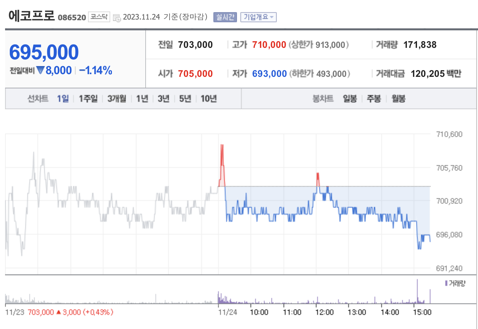Screen dimensions: 478x329
Task: Click the 12:00 time axis label
Action: click(324, 312)
